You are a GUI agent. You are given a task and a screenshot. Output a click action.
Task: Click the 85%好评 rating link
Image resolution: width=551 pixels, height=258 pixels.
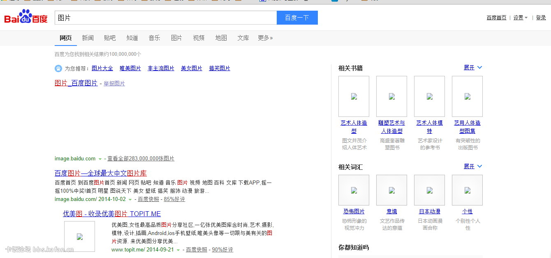tap(174, 199)
